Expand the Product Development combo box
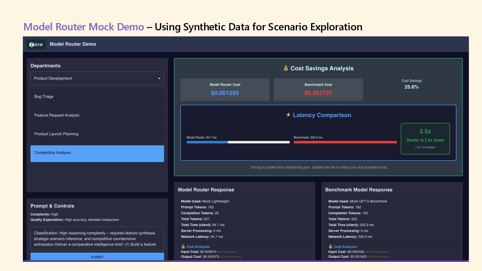 pos(97,79)
